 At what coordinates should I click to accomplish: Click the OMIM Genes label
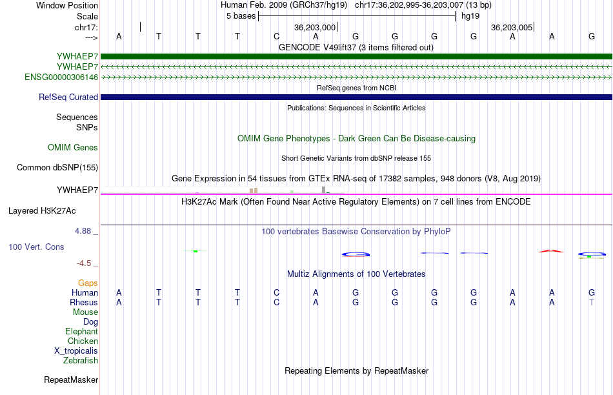click(x=73, y=147)
